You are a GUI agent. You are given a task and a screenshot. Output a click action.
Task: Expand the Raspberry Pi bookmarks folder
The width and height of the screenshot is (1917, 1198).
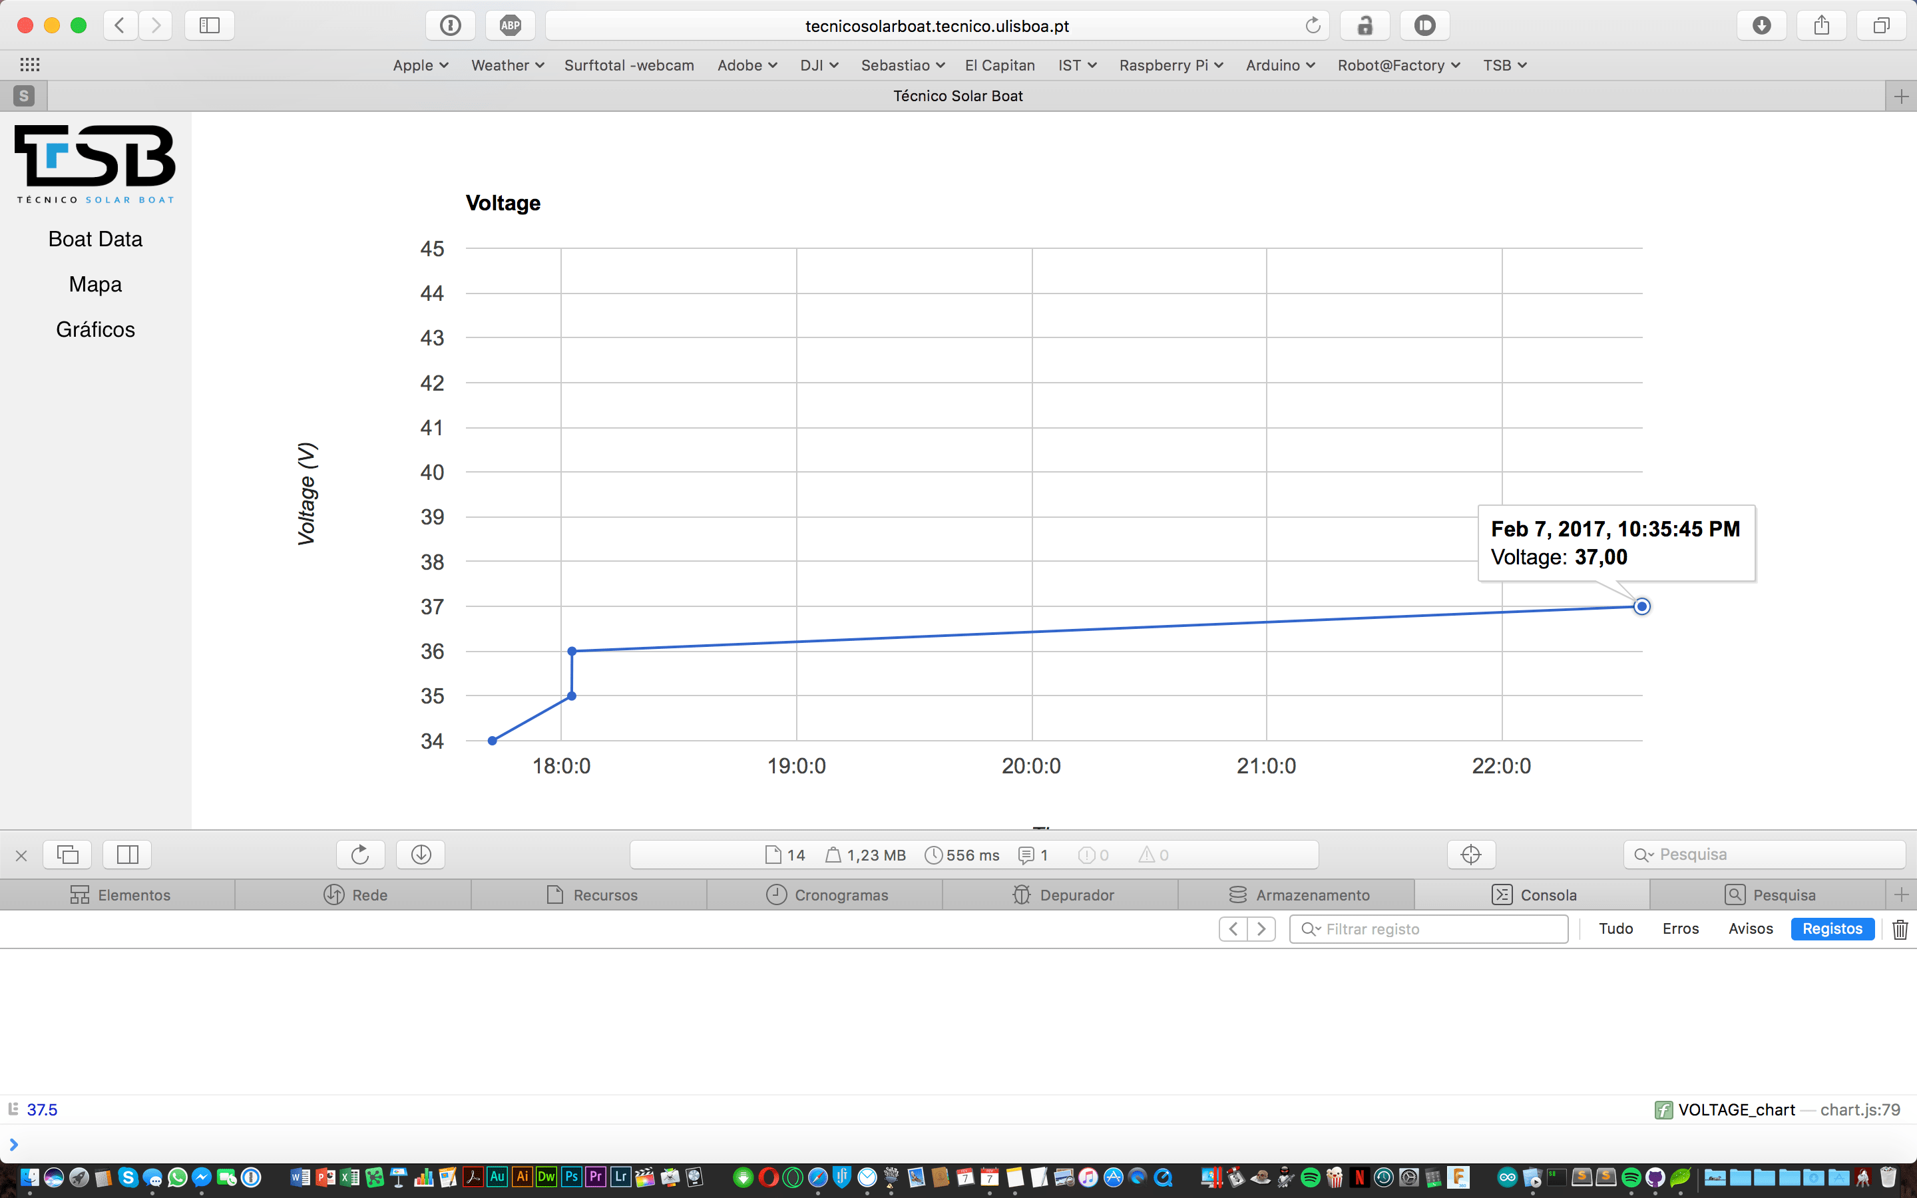(1170, 65)
